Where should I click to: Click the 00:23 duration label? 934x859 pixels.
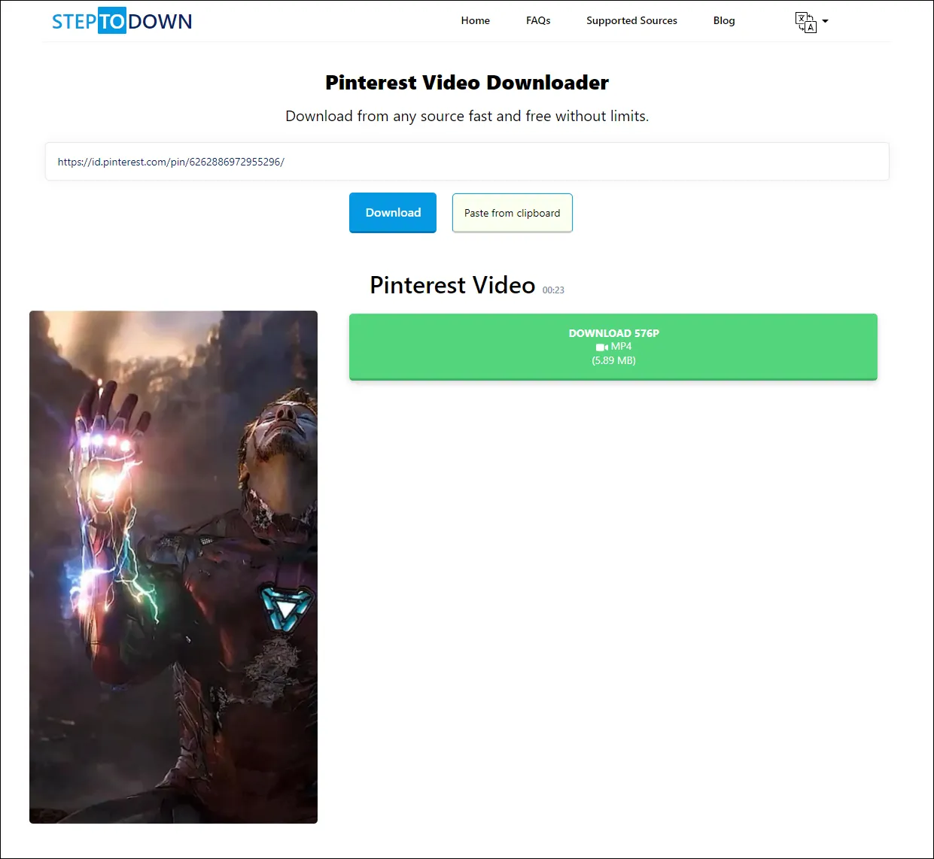(x=553, y=290)
